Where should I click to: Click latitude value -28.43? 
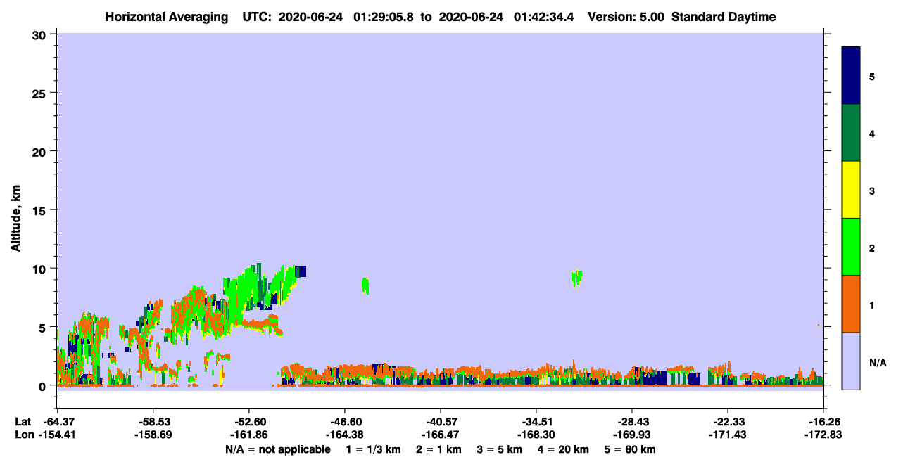632,421
